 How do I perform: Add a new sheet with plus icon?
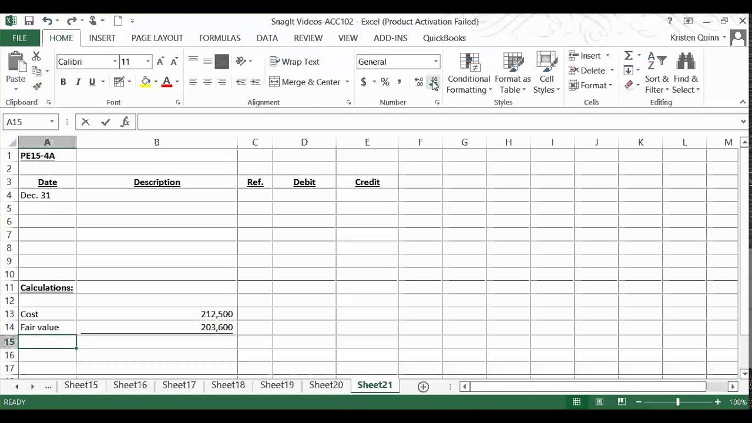(423, 386)
